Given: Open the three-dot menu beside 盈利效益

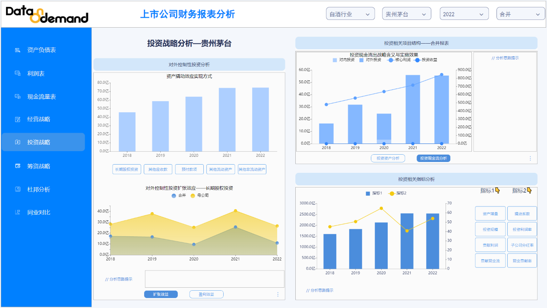Looking at the screenshot, I should [x=278, y=294].
